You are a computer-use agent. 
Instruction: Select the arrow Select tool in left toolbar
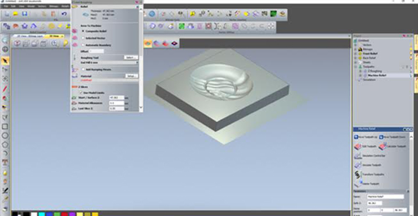5,61
